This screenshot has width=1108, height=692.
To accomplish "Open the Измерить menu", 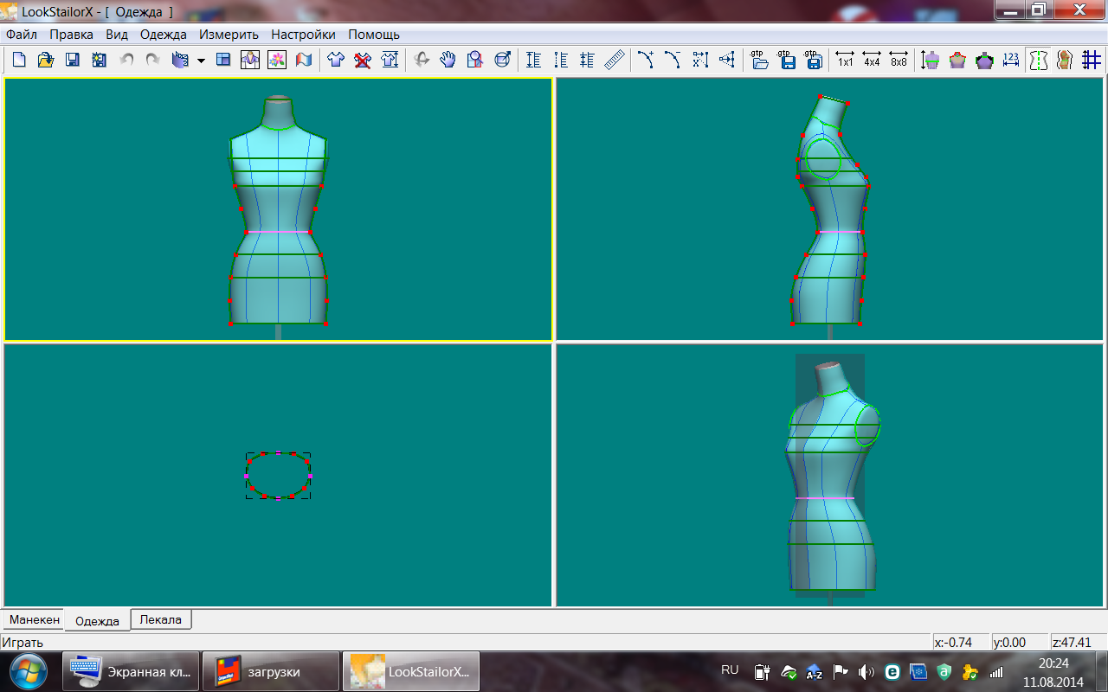I will tap(229, 35).
